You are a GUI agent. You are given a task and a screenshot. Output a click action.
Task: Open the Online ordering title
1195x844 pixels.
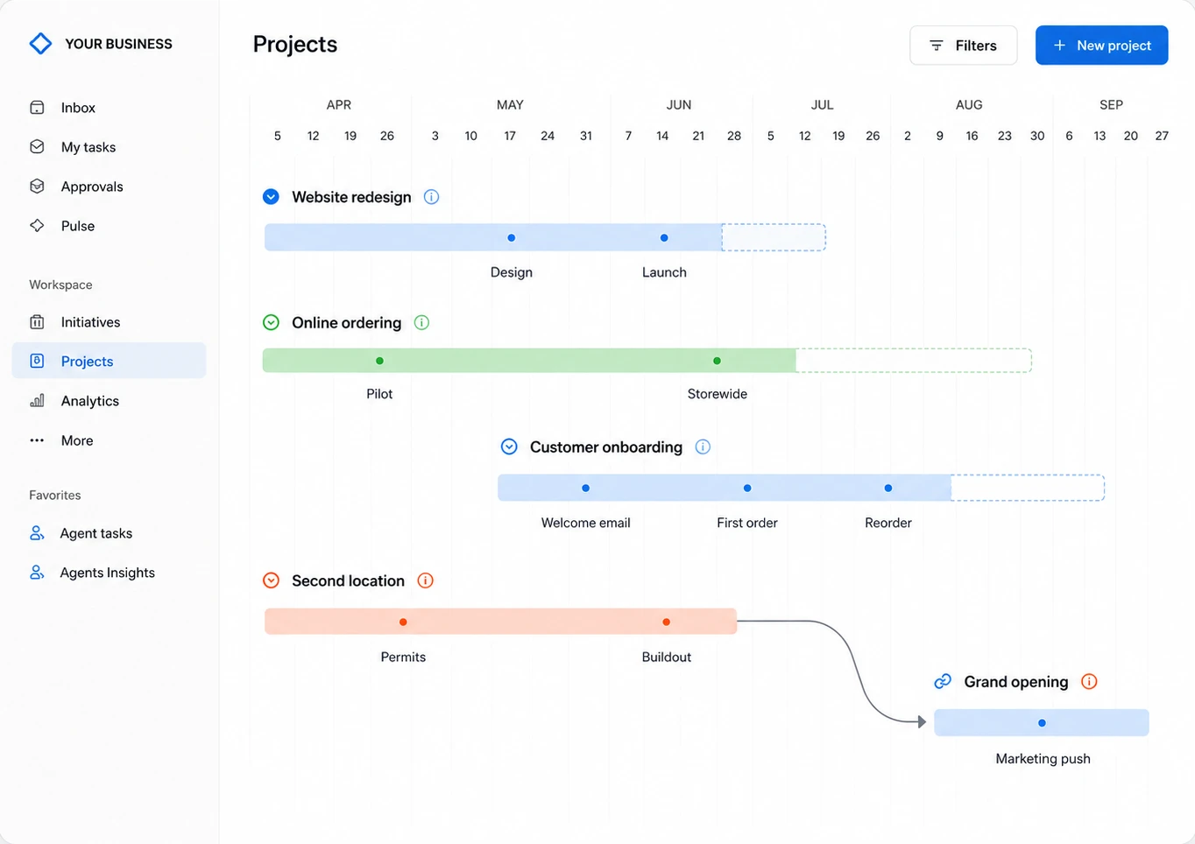pos(346,323)
